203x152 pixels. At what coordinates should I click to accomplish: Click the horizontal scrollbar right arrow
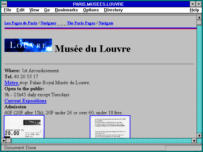coord(194,141)
